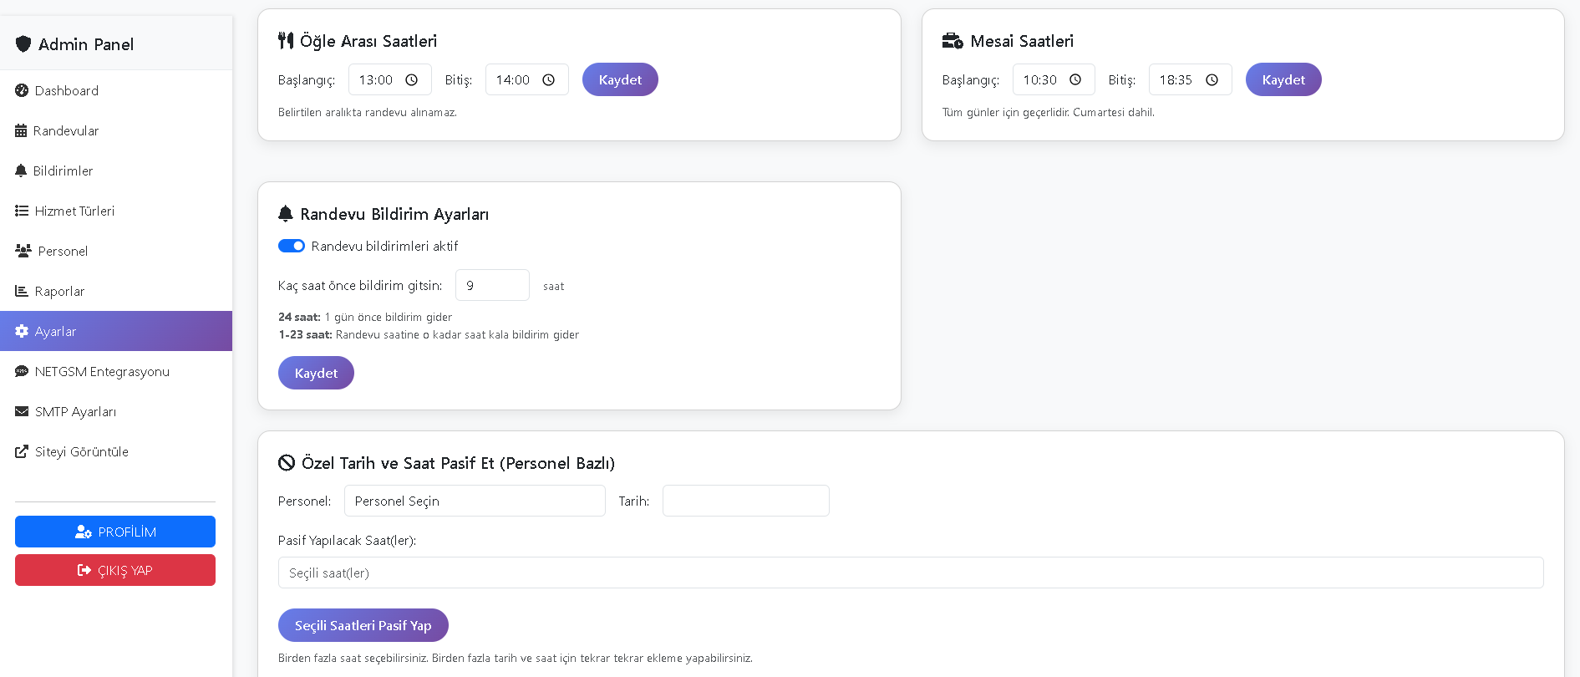Image resolution: width=1580 pixels, height=677 pixels.
Task: Open time picker for Mesai start time
Action: point(1075,80)
